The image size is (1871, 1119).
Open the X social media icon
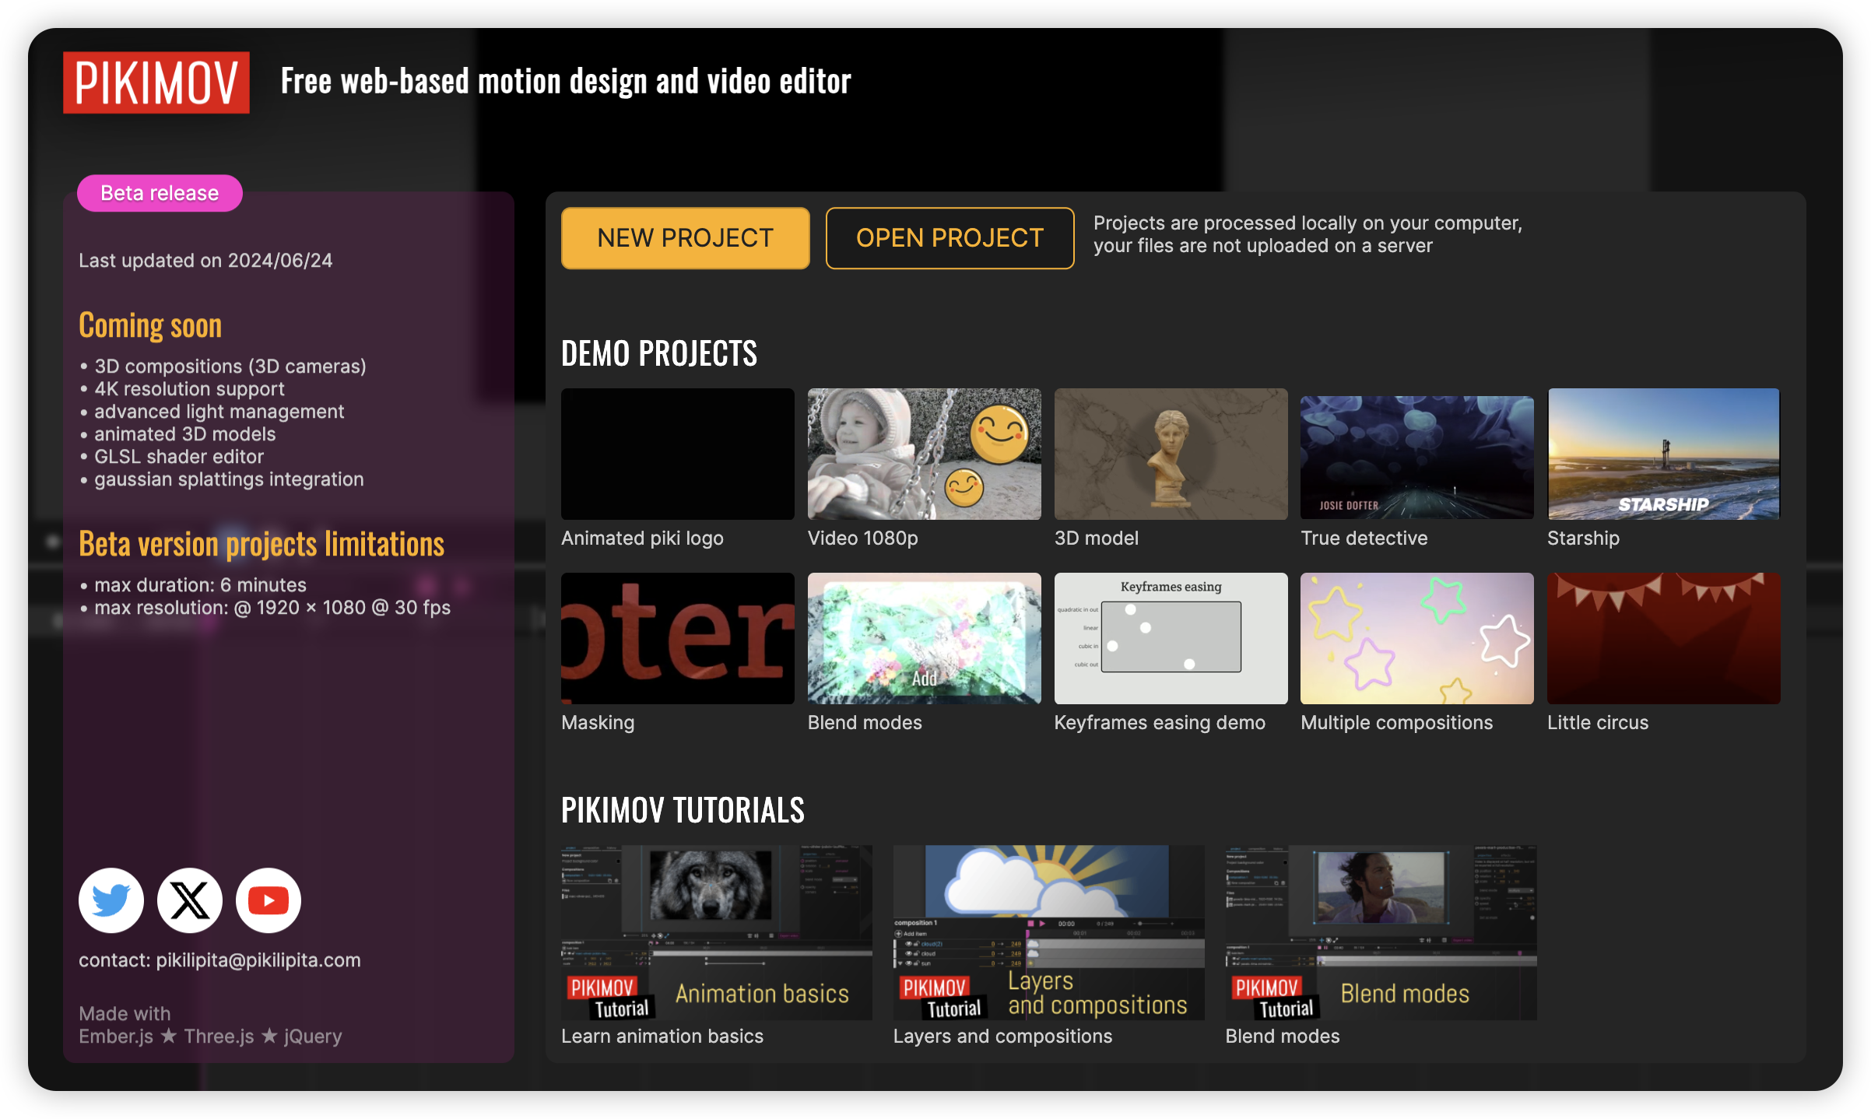coord(190,900)
